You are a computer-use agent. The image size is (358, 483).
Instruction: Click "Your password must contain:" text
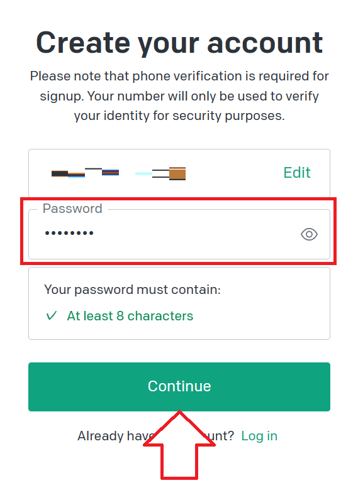pos(132,290)
